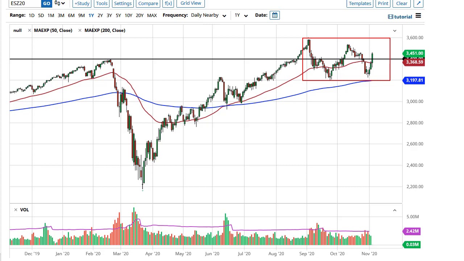Collapse the main price chart pane

tap(395, 31)
